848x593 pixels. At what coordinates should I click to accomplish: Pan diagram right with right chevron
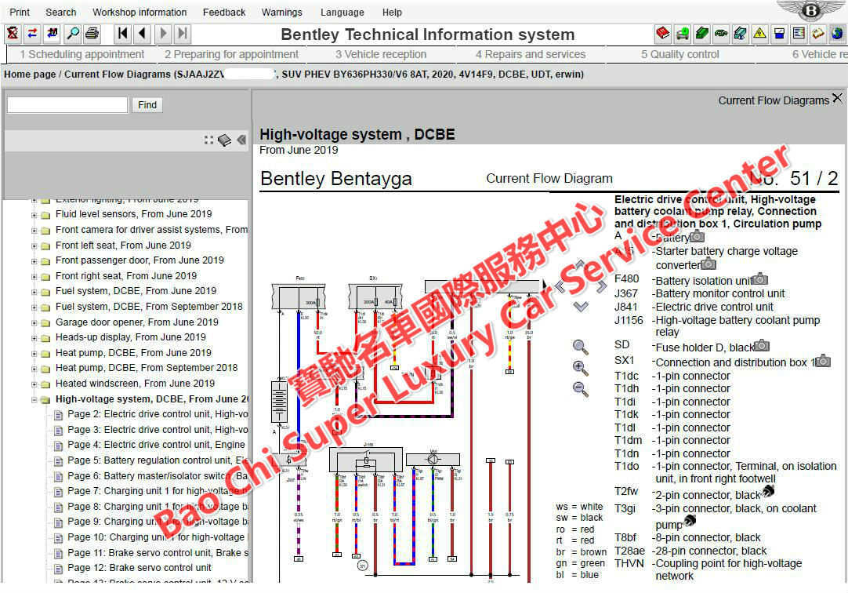coord(601,286)
